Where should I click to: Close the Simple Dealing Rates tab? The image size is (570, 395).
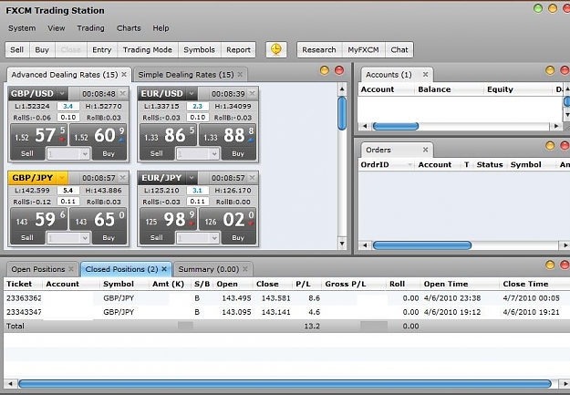[x=240, y=74]
